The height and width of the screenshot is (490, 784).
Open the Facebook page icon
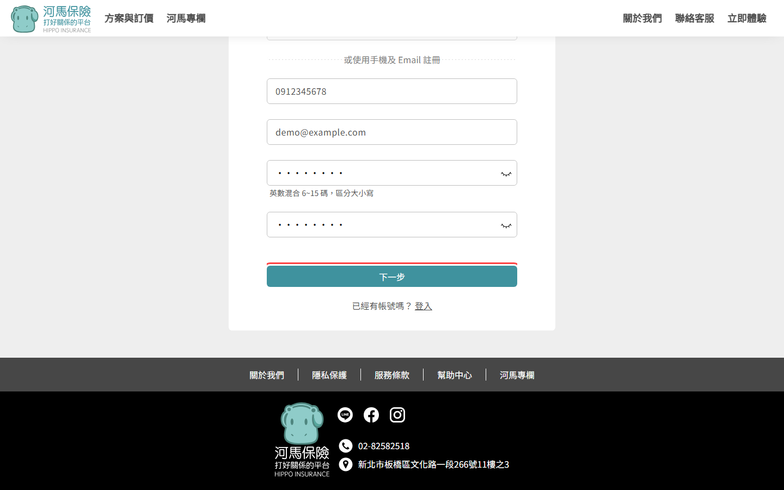pyautogui.click(x=371, y=415)
